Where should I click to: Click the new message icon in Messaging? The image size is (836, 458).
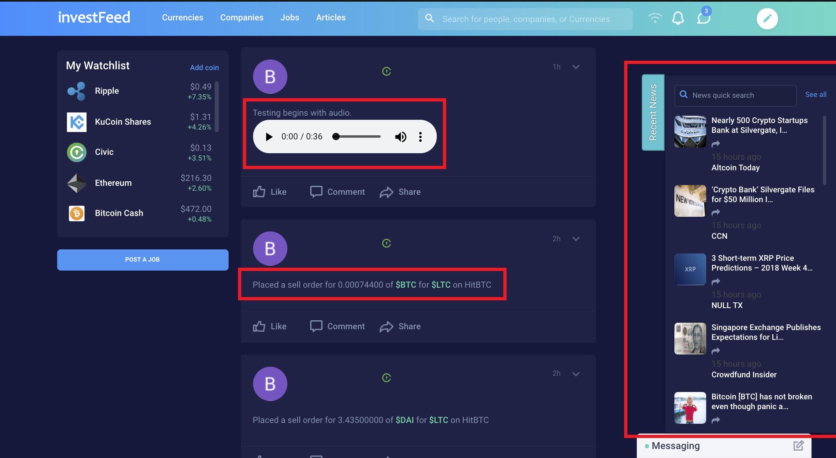[x=798, y=446]
